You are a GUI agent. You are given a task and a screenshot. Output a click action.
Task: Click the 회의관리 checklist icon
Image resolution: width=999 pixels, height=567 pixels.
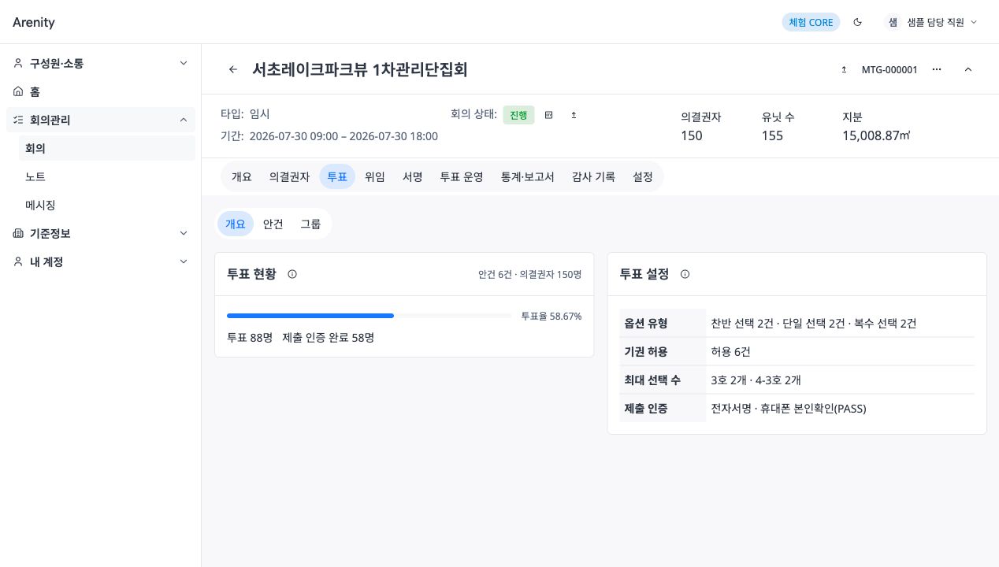pyautogui.click(x=18, y=120)
